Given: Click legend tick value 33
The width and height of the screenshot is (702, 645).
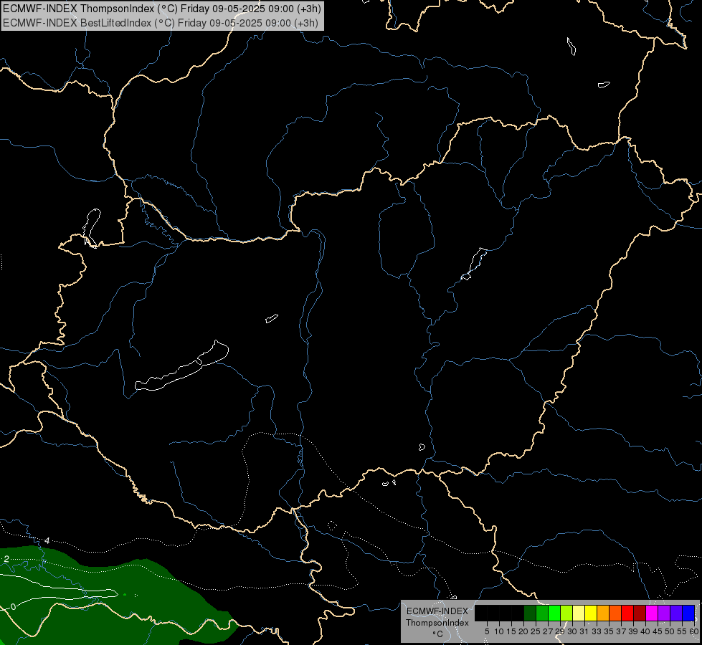Looking at the screenshot, I should [x=597, y=631].
